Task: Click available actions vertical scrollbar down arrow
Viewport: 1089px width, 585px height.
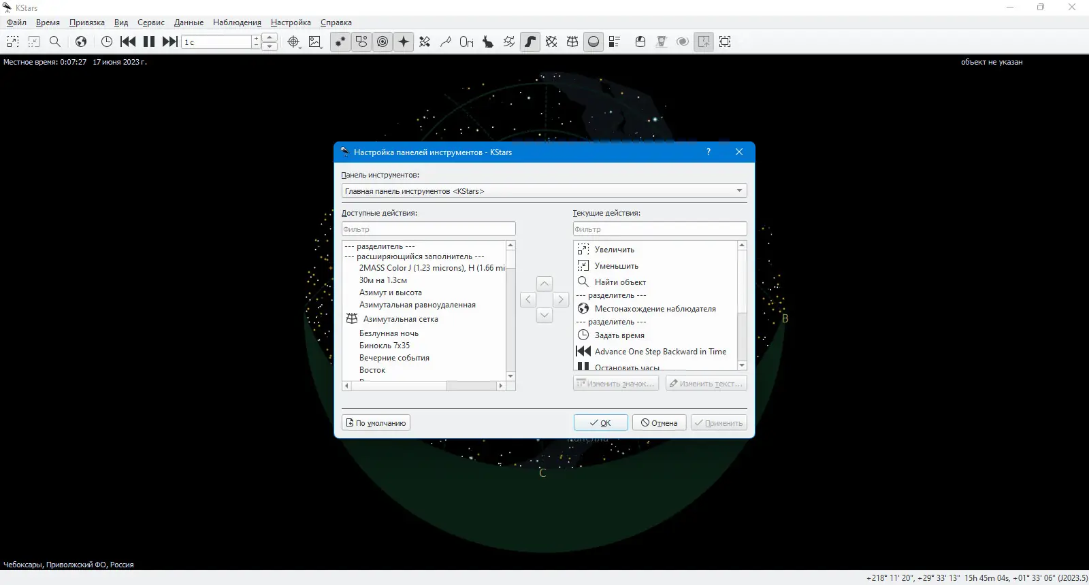Action: (x=510, y=376)
